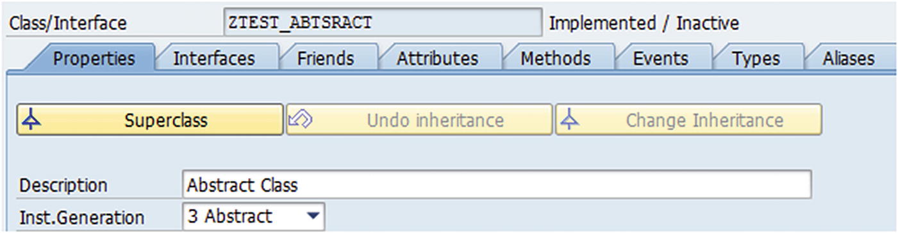Select the Properties tab
898x233 pixels.
[x=94, y=58]
